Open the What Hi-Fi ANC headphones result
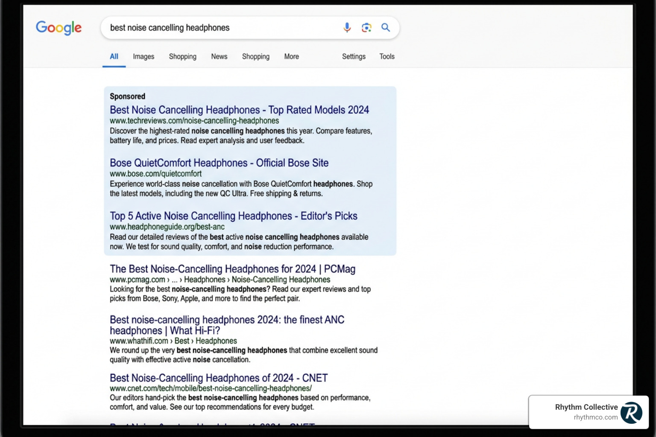 227,325
